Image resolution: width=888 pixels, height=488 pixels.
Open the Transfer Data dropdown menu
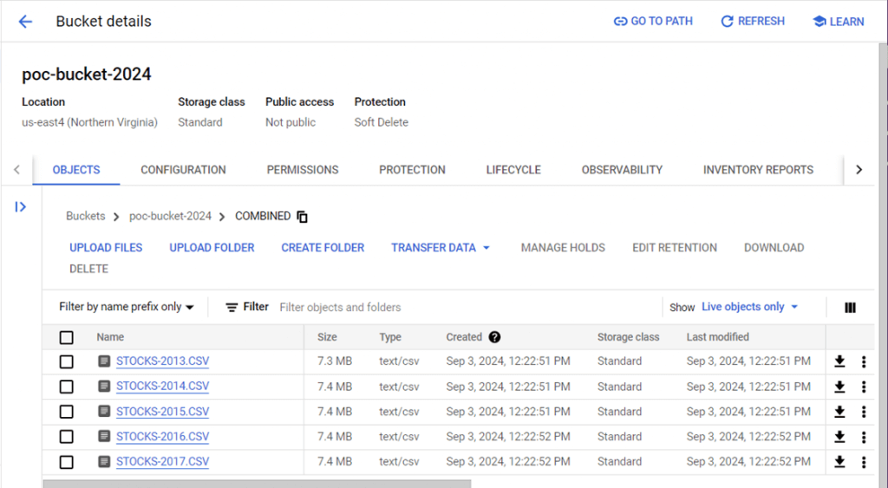tap(441, 248)
